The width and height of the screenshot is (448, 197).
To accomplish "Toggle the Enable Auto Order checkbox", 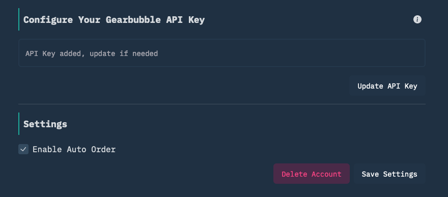I will pyautogui.click(x=23, y=149).
